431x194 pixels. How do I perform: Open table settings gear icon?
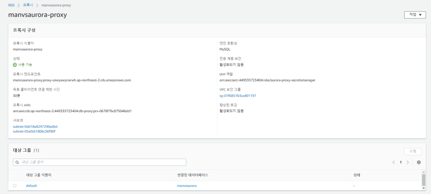(419, 162)
